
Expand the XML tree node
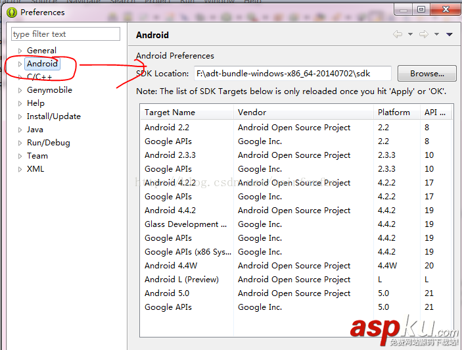click(x=20, y=169)
